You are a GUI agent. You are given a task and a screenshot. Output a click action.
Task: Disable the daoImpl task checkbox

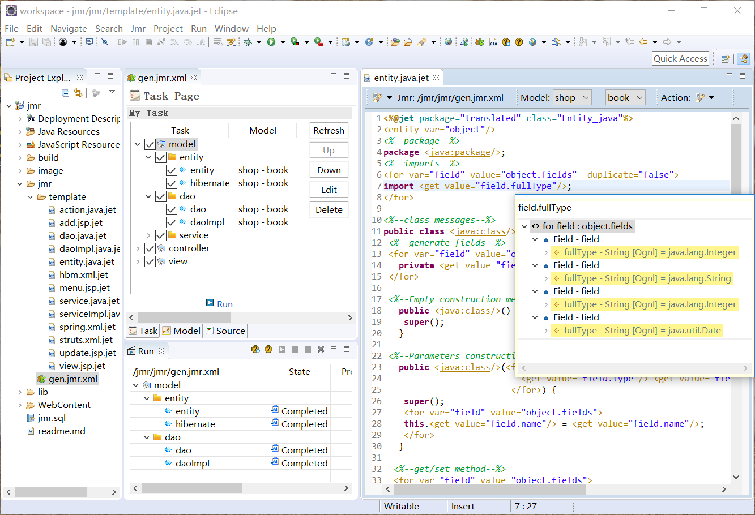point(172,222)
